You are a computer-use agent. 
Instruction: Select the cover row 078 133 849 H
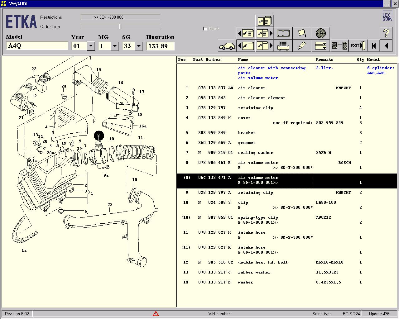click(287, 120)
